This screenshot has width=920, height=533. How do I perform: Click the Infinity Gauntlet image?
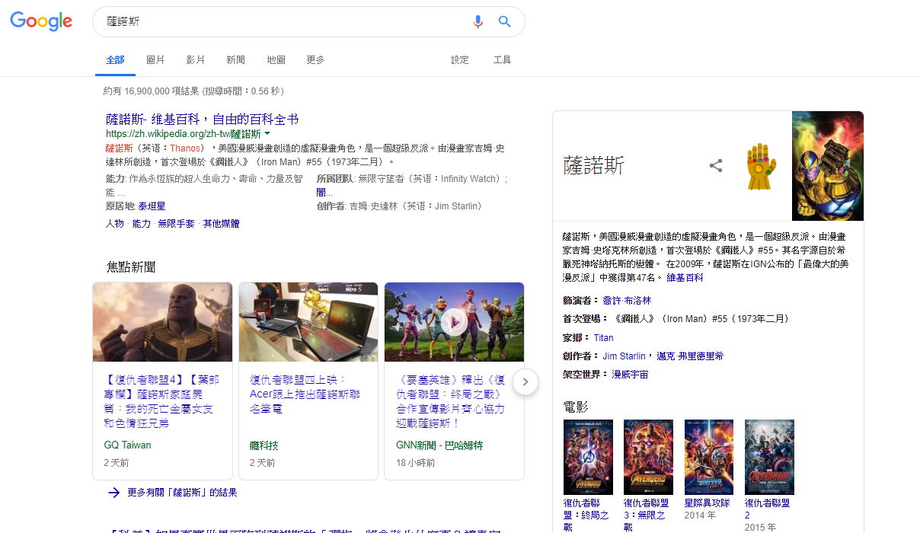760,166
